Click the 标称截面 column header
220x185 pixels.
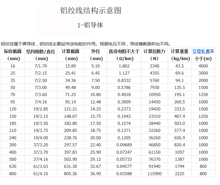click(x=13, y=55)
